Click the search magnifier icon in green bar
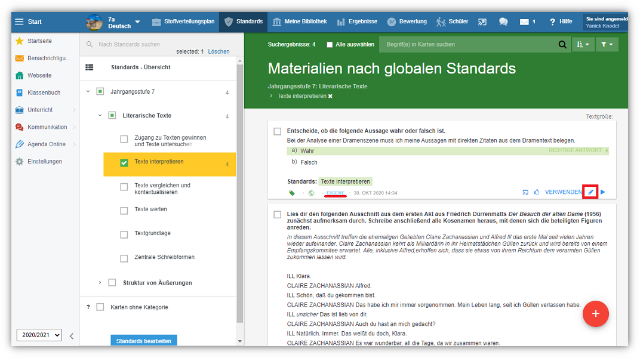The image size is (640, 358). click(562, 44)
